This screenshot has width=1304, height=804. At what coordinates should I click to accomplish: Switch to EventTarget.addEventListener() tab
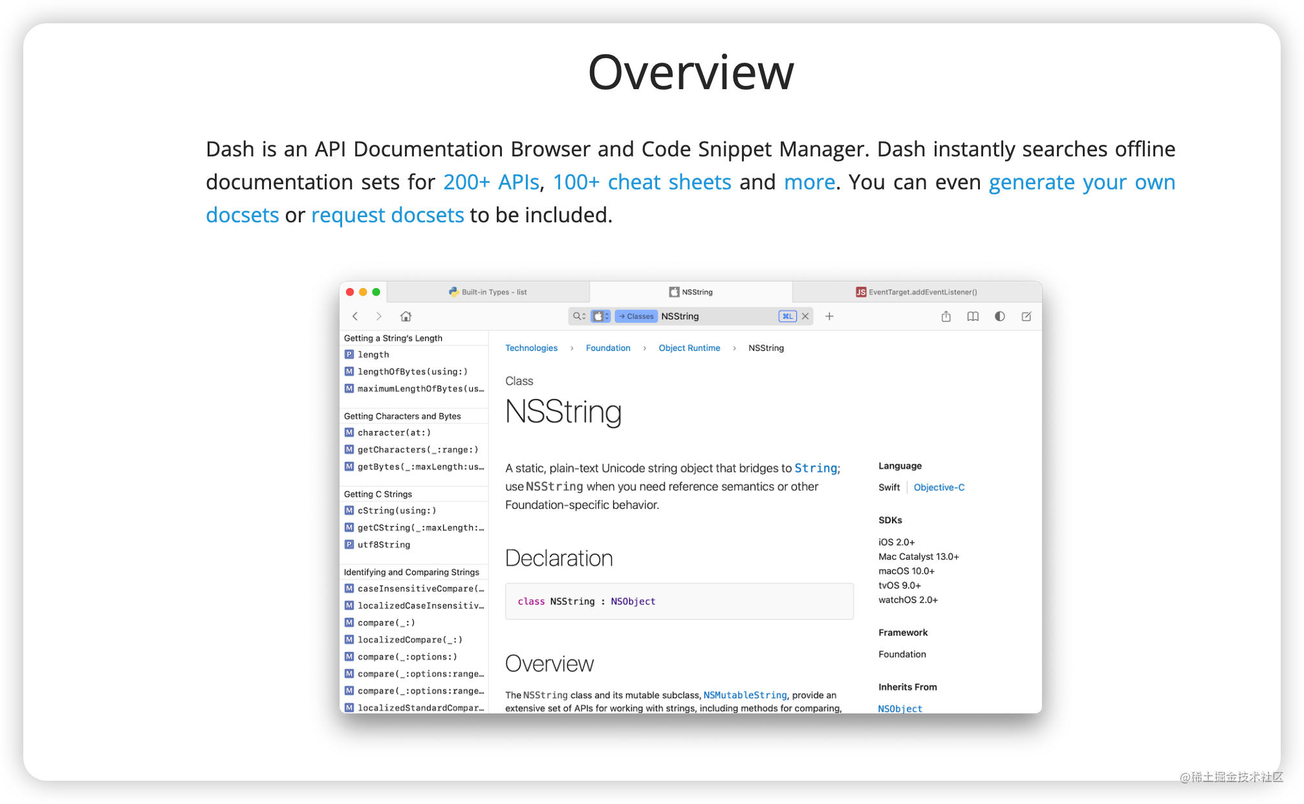coord(917,292)
